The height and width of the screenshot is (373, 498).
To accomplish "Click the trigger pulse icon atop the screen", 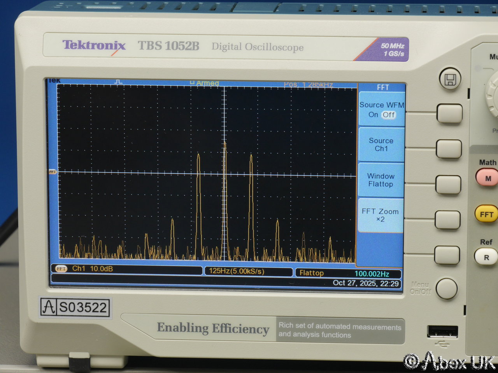I will click(119, 82).
